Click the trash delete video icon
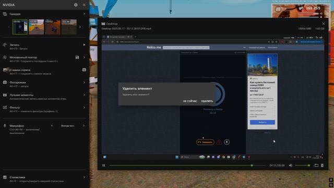 tap(322, 166)
